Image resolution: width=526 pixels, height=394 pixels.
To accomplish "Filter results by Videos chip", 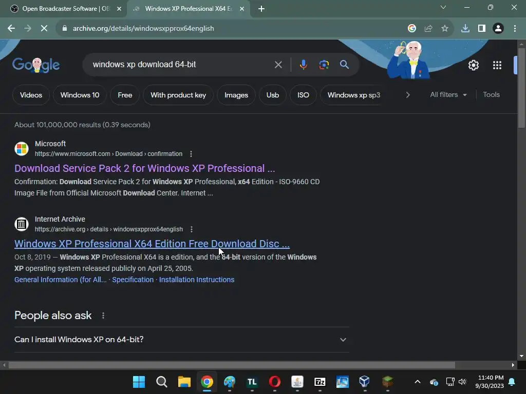I will 31,95.
